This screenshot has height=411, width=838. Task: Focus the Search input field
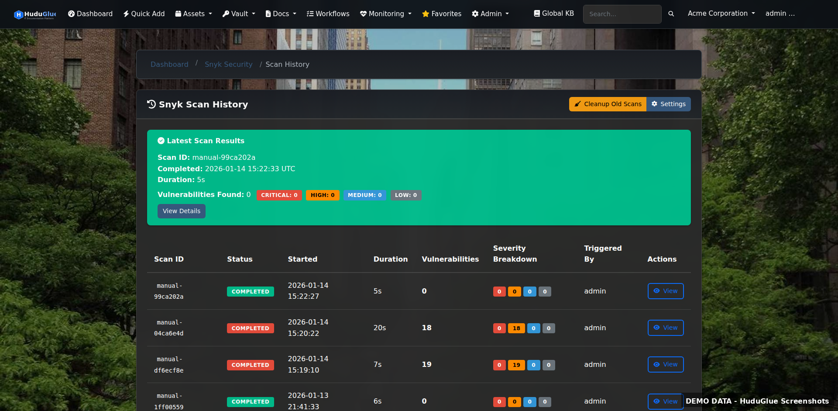pos(622,14)
